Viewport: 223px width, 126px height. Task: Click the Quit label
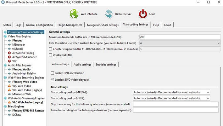pyautogui.click(x=152, y=14)
